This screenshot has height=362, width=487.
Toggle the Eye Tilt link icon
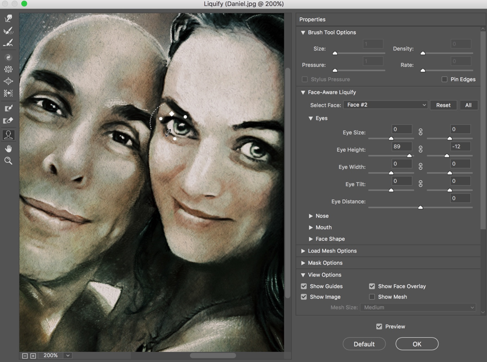tap(420, 184)
